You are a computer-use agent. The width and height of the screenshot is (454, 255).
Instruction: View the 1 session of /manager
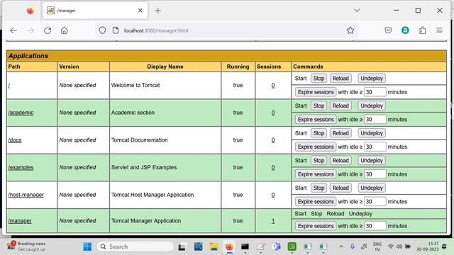273,221
